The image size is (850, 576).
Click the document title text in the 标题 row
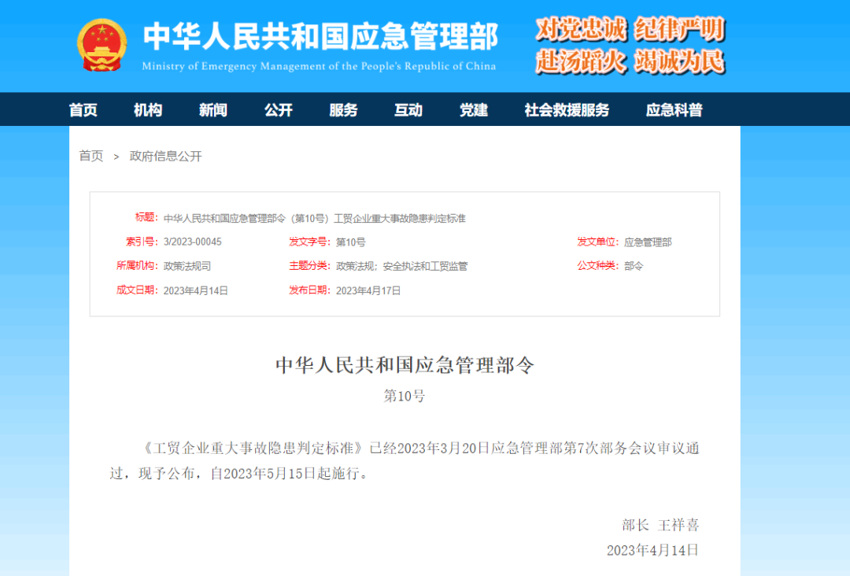(314, 219)
